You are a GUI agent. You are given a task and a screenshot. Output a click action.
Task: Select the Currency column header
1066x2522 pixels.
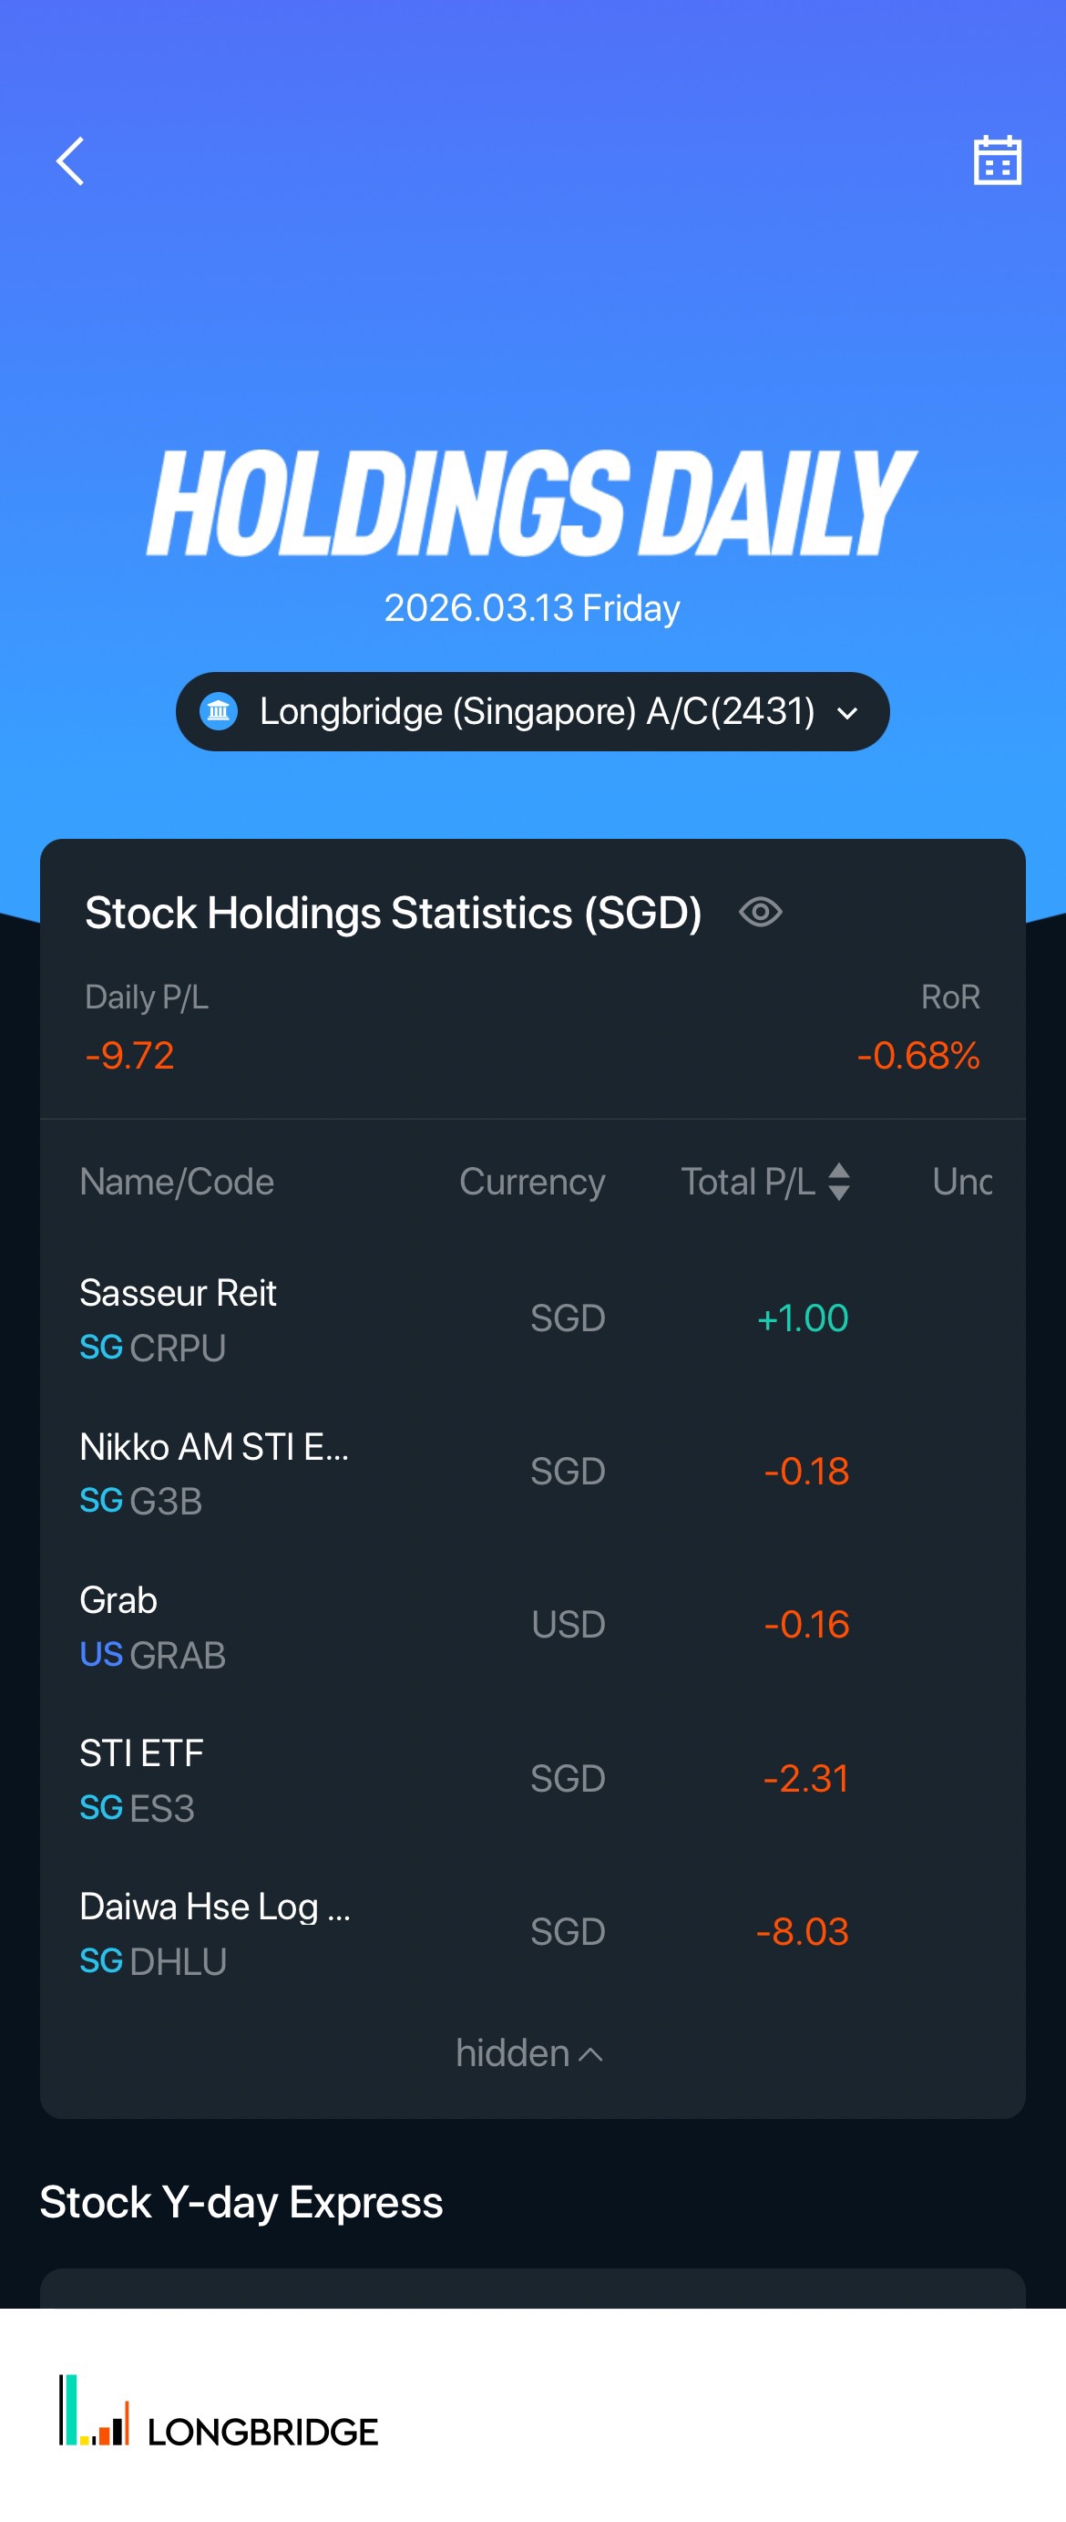point(532,1182)
